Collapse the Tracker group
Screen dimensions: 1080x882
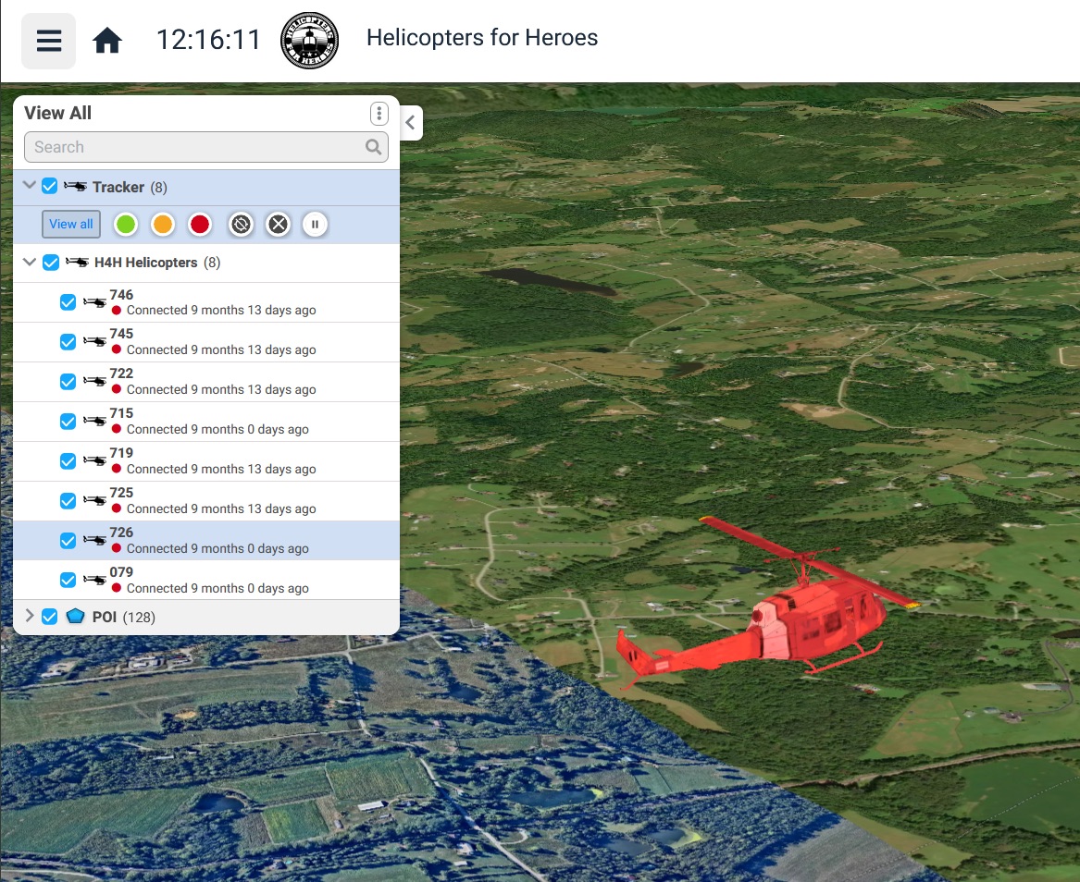click(30, 186)
